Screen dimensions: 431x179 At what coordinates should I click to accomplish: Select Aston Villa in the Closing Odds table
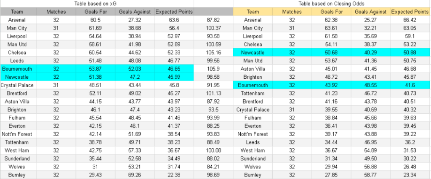tap(253, 69)
